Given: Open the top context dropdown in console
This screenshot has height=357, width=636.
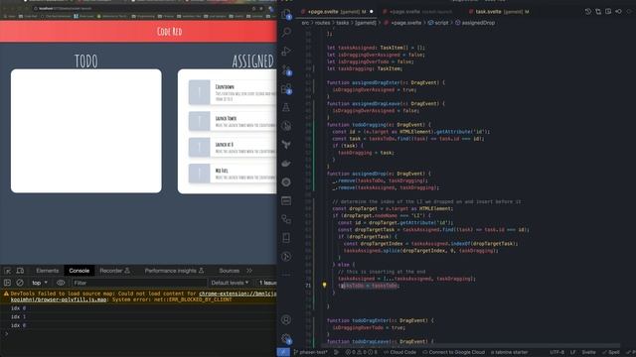Looking at the screenshot, I should pos(40,283).
